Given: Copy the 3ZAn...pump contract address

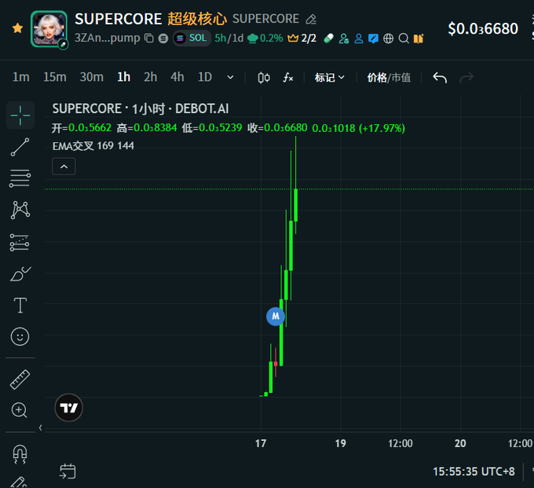Looking at the screenshot, I should click(x=149, y=39).
